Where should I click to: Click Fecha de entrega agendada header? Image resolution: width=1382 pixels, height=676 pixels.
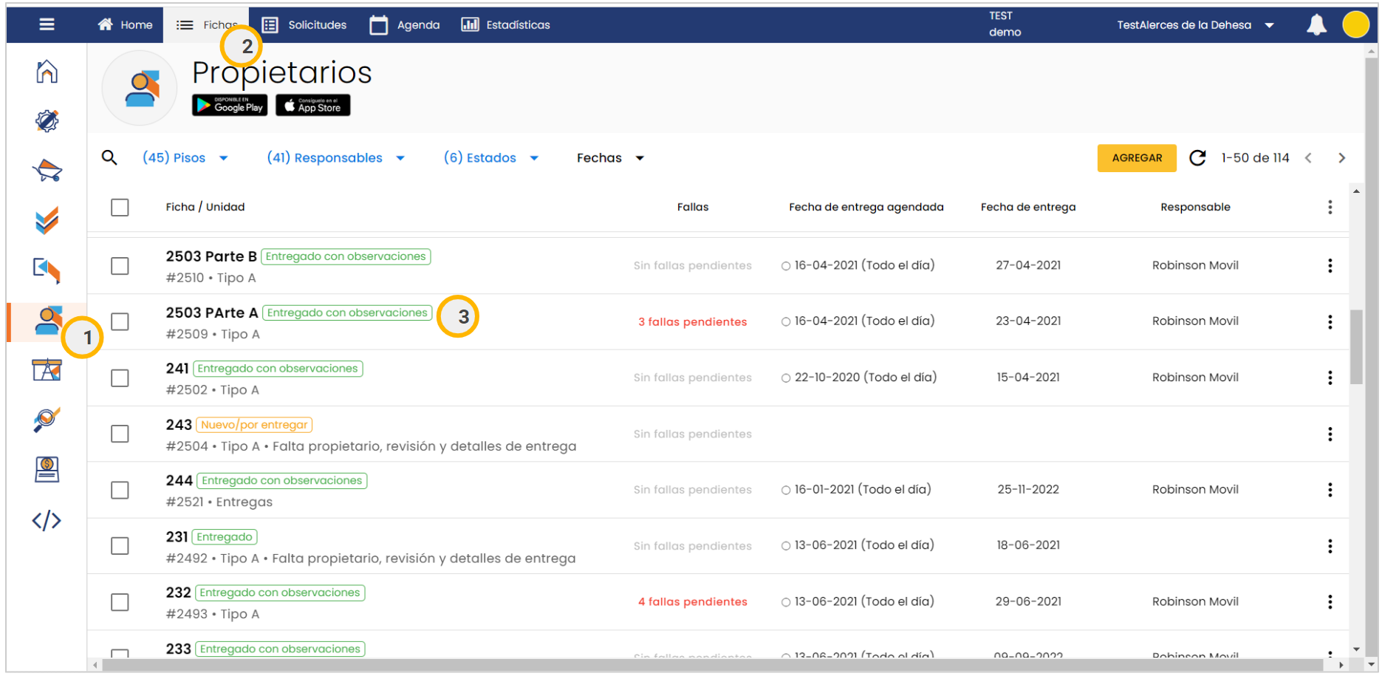point(866,208)
